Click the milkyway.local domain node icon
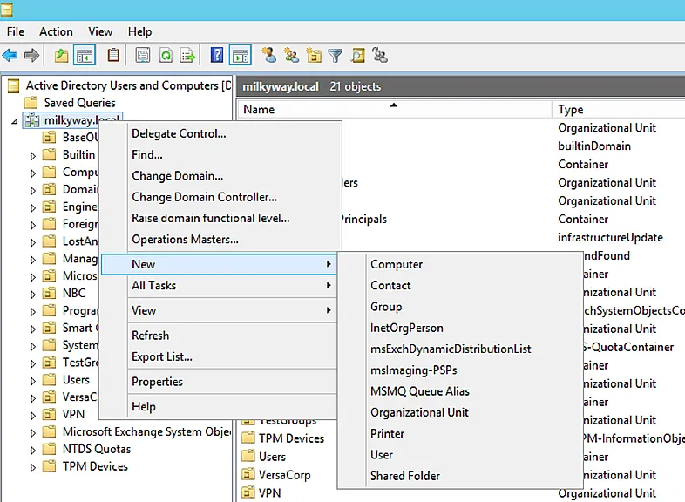The image size is (685, 502). coord(32,119)
